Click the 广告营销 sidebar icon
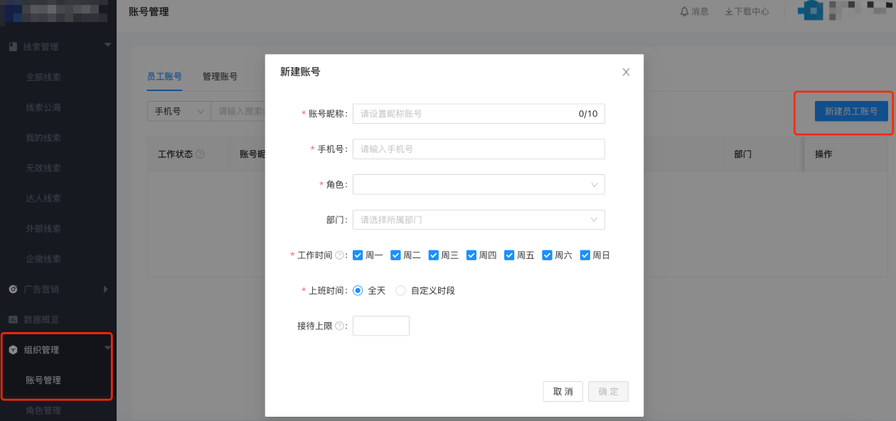896x421 pixels. coord(11,289)
